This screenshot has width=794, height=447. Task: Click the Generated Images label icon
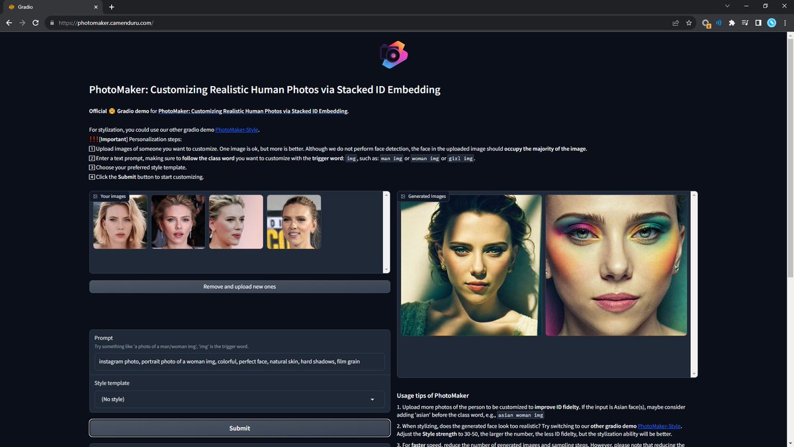coord(403,196)
